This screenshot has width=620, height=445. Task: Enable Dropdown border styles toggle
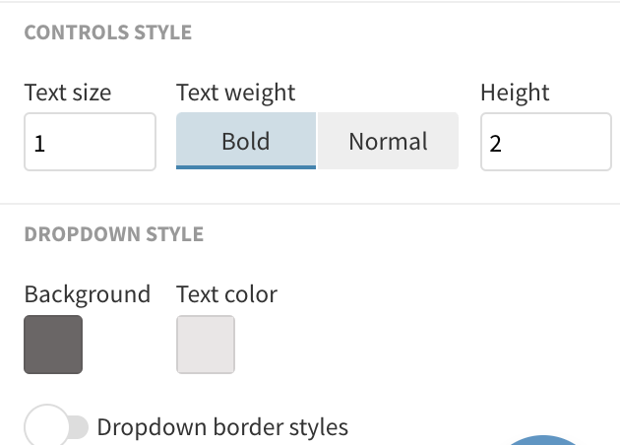(56, 427)
